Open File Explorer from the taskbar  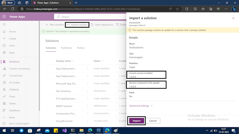81,131
